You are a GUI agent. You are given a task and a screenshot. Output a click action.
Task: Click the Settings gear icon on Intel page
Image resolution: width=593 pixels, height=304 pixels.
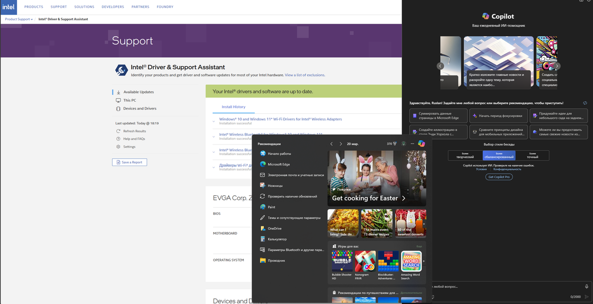pyautogui.click(x=119, y=147)
